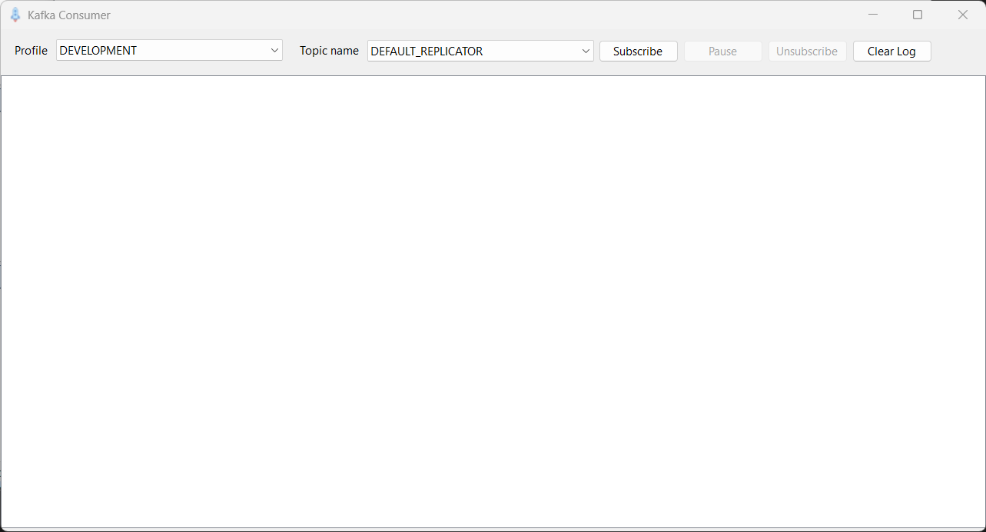This screenshot has height=532, width=986.
Task: Open the Topic name dropdown
Action: (x=586, y=51)
